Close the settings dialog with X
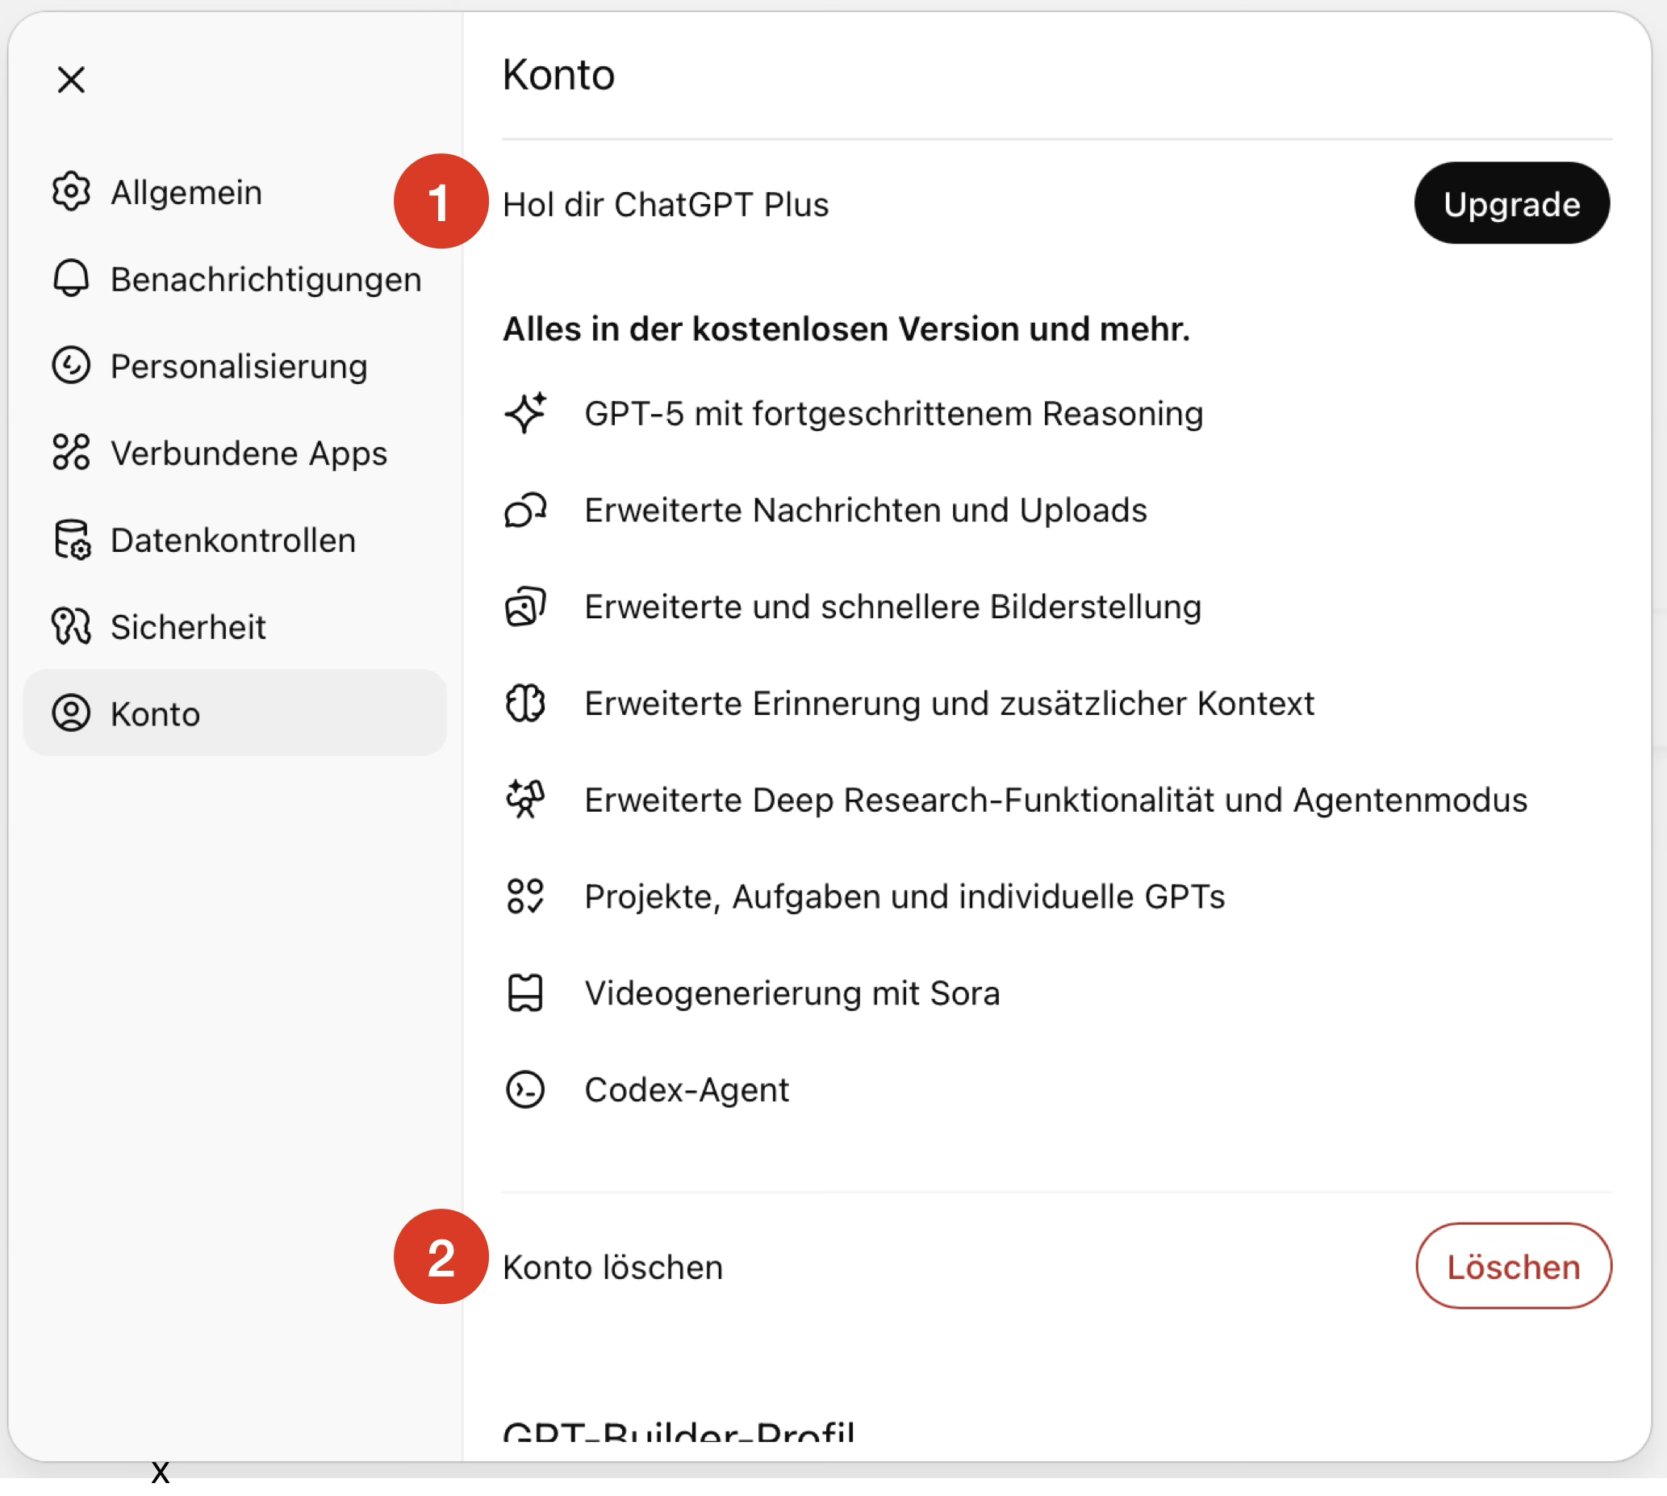The height and width of the screenshot is (1496, 1667). 72,80
